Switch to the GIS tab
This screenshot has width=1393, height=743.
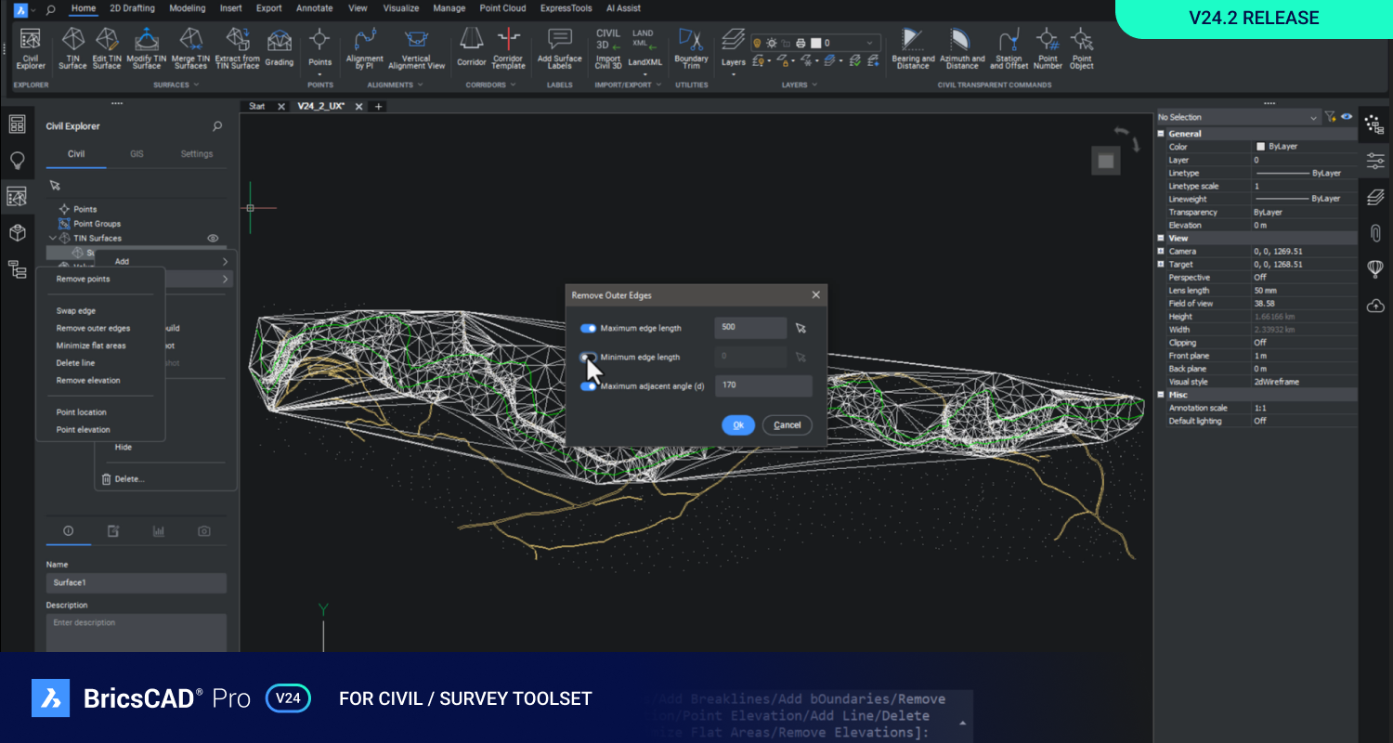tap(137, 154)
